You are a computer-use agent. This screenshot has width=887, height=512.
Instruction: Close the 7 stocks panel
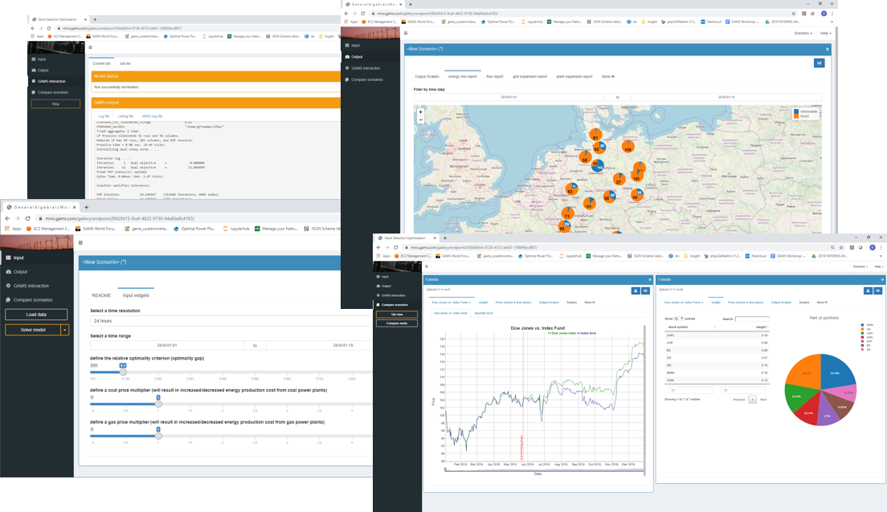pyautogui.click(x=881, y=279)
